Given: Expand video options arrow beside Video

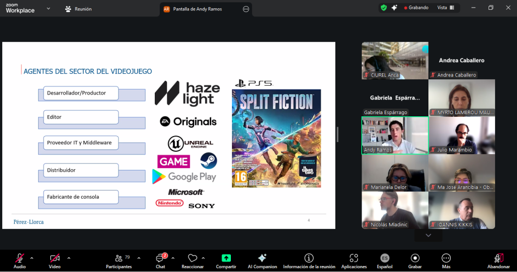Looking at the screenshot, I should tap(68, 258).
